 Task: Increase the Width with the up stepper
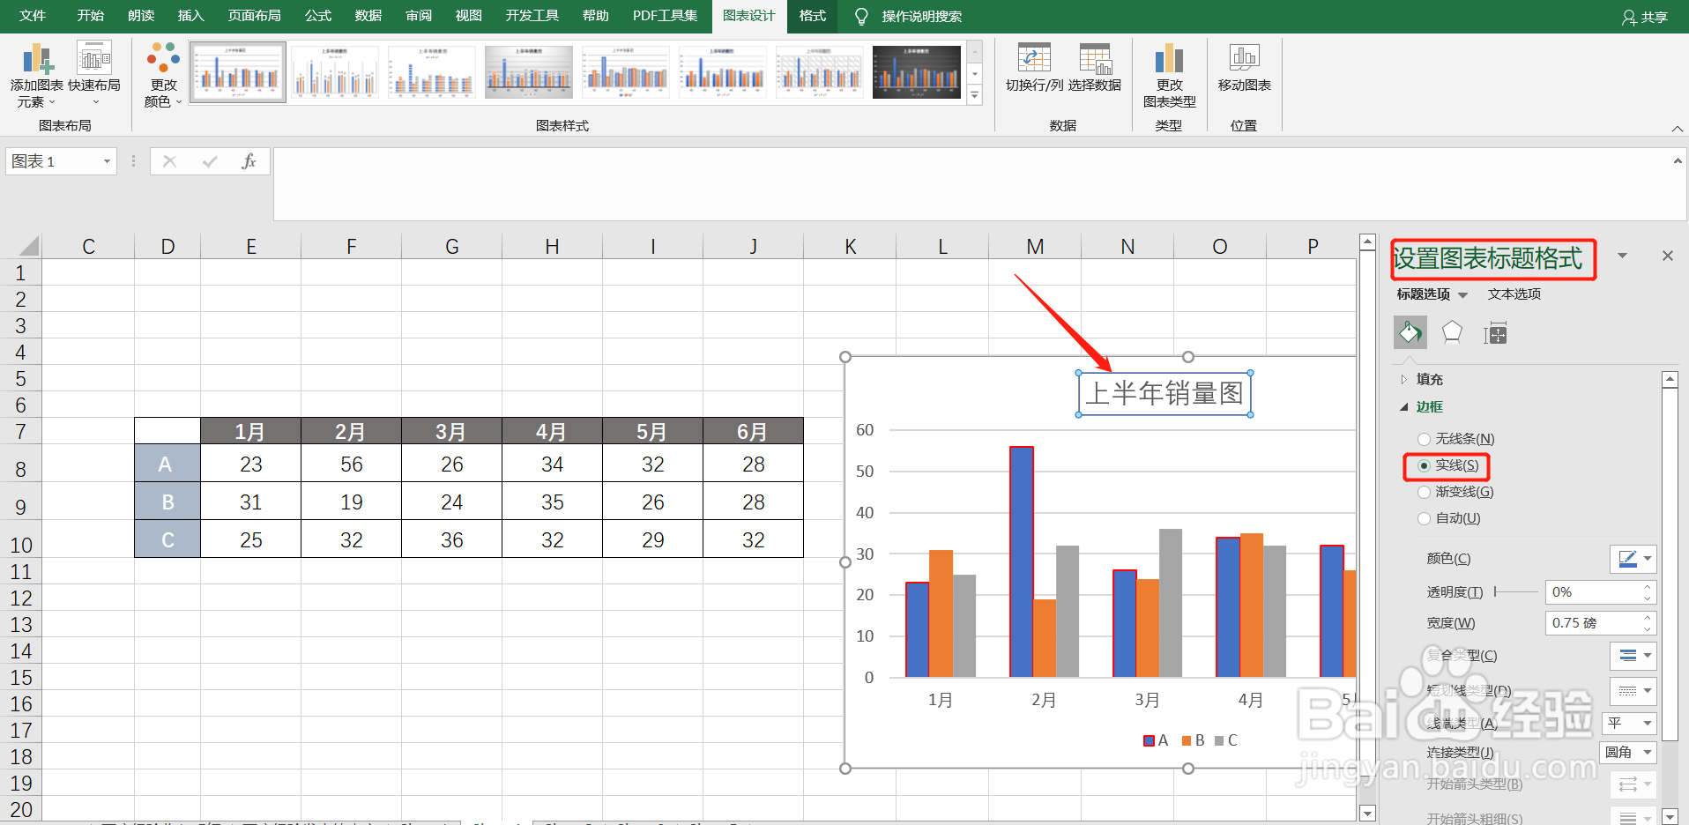[x=1648, y=618]
